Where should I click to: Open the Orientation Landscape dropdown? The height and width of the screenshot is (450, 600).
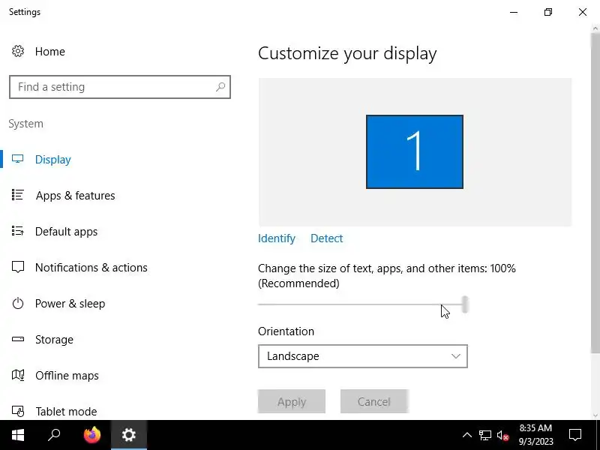pos(363,356)
